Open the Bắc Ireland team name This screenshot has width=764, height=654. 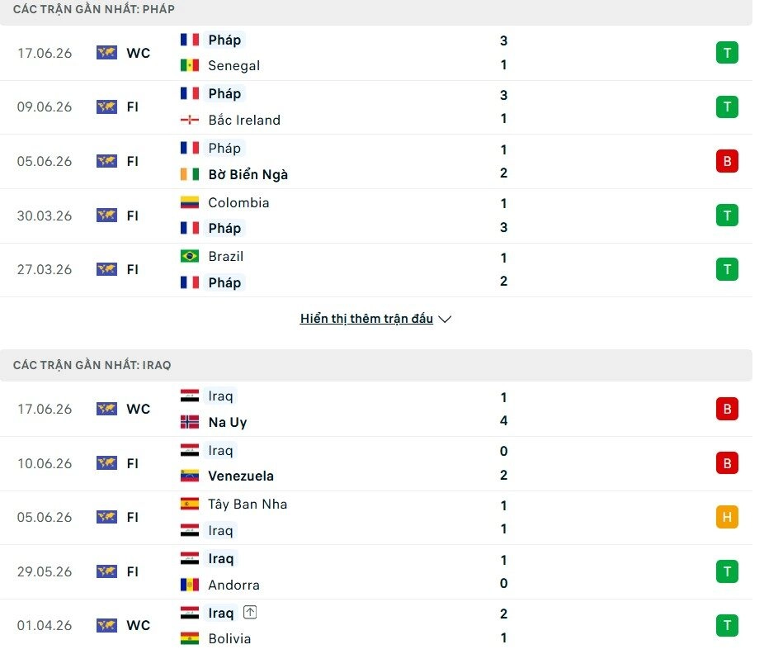244,120
